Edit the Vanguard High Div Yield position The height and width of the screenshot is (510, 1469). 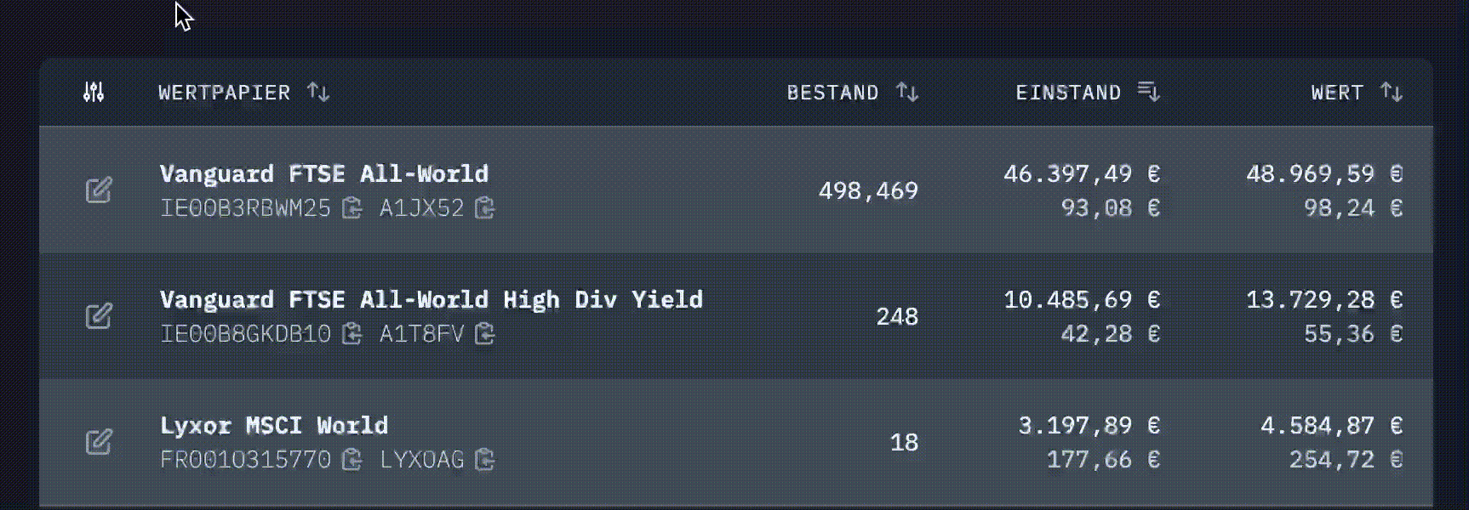click(x=99, y=315)
